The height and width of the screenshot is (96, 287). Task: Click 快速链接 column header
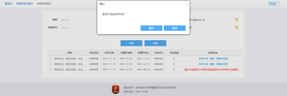(212, 53)
